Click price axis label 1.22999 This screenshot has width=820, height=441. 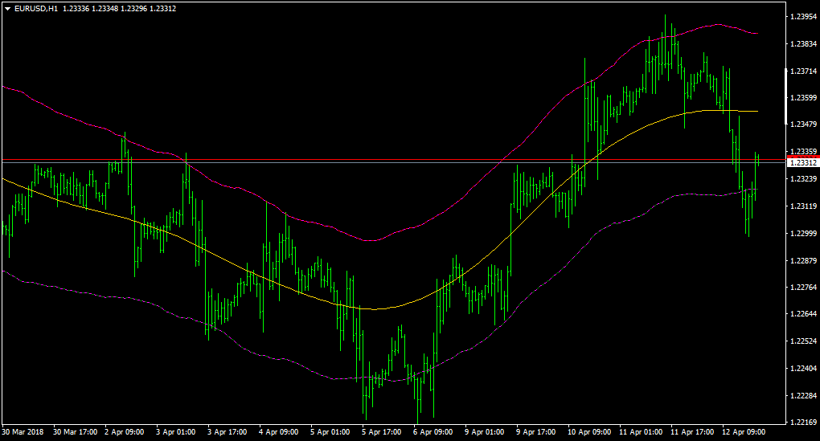(803, 234)
